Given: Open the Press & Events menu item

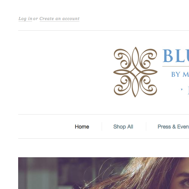Looking at the screenshot, I should pyautogui.click(x=173, y=127).
